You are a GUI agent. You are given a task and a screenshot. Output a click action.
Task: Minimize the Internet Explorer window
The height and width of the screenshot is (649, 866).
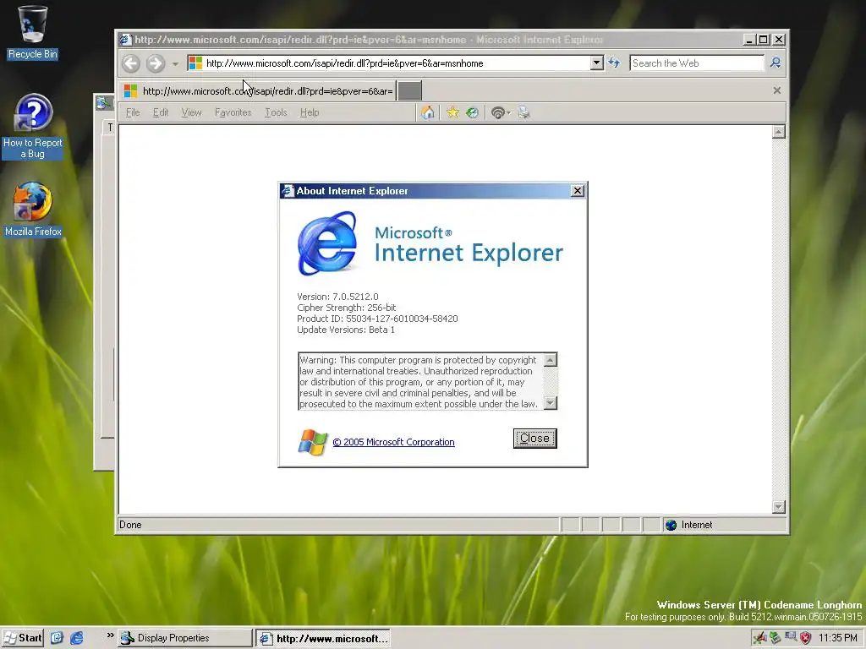pyautogui.click(x=749, y=40)
